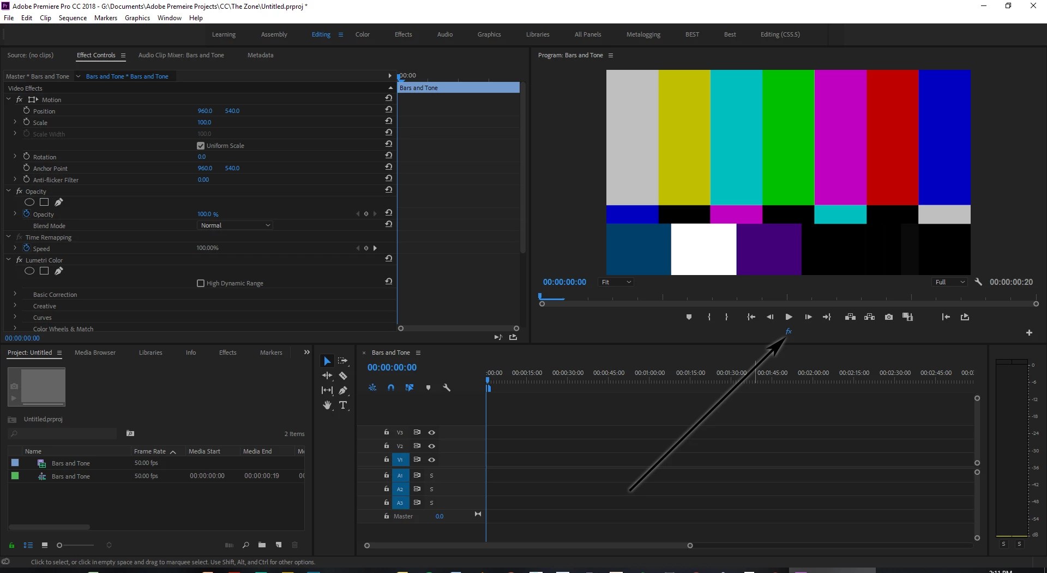Hide track V3 with eye icon
This screenshot has height=573, width=1047.
coord(431,432)
